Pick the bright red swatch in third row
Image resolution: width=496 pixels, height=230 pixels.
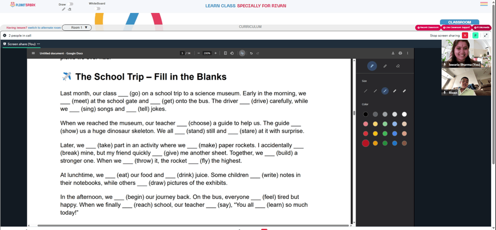[x=366, y=134]
